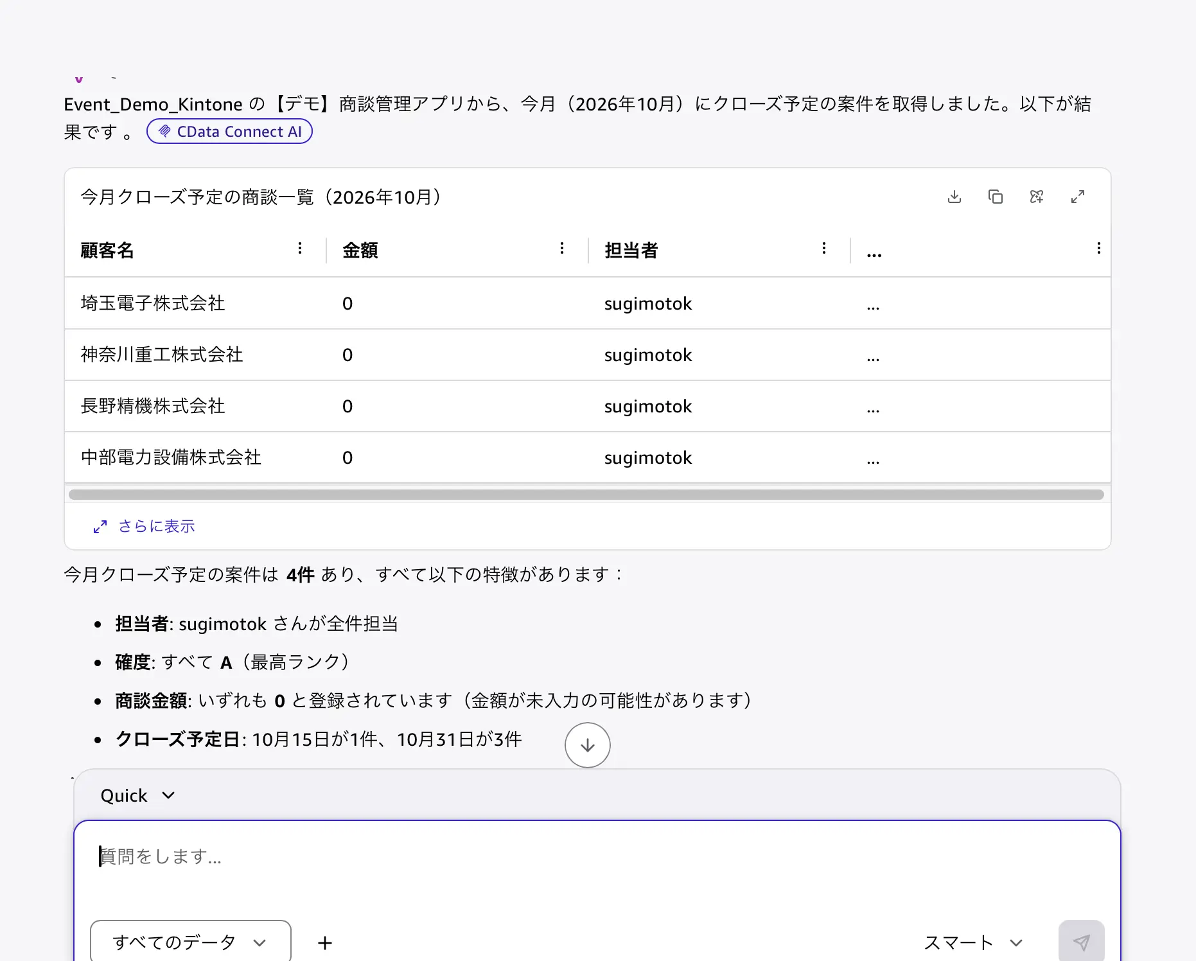
Task: Open the options menu of the last column
Action: pos(1098,249)
